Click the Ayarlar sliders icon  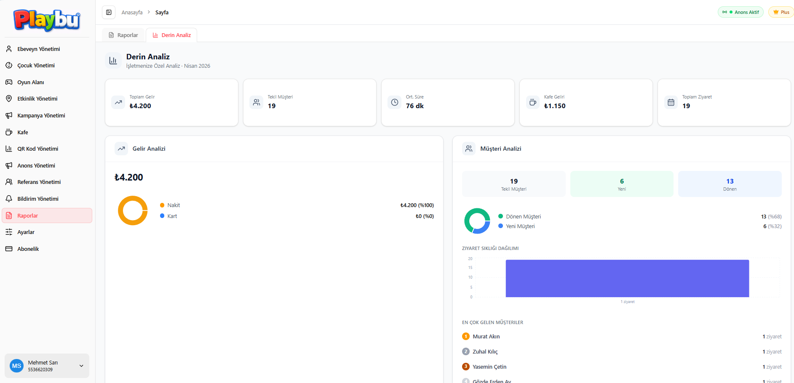pos(9,232)
